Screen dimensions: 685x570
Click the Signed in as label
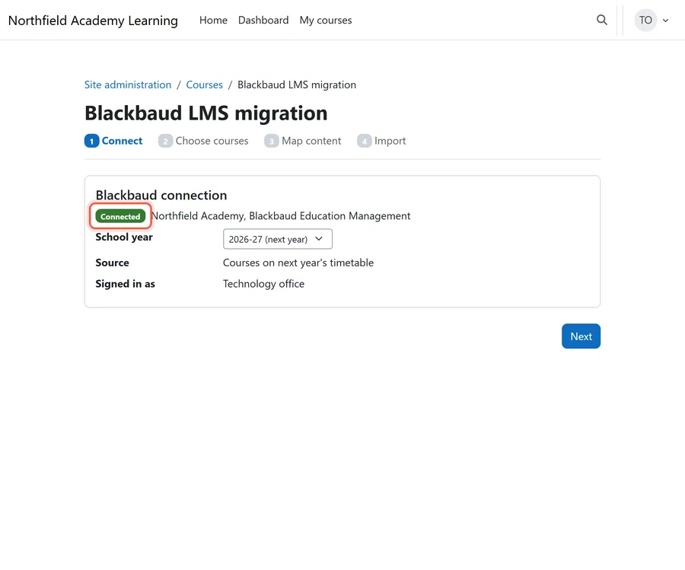(x=126, y=283)
